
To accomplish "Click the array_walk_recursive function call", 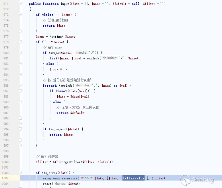I will pyautogui.click(x=60, y=178).
